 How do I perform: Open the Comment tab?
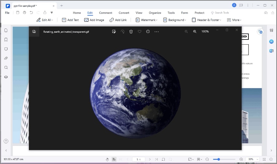tap(105, 13)
